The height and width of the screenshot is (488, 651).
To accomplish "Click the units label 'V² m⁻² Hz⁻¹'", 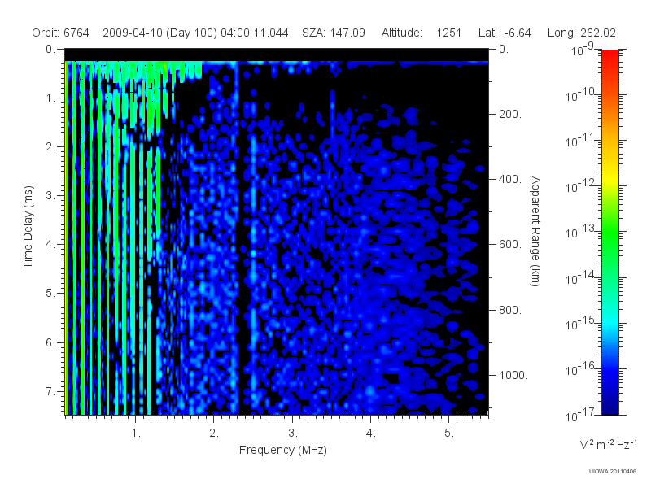I will [x=608, y=444].
